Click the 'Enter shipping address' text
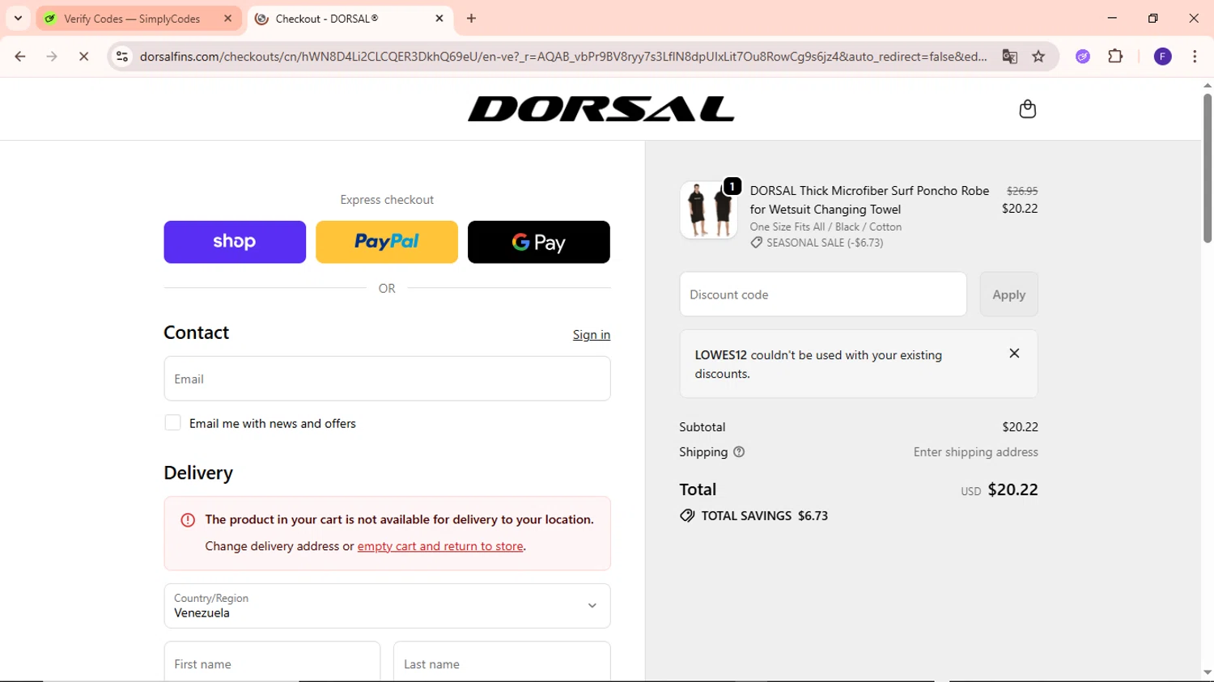This screenshot has height=682, width=1214. pos(976,452)
